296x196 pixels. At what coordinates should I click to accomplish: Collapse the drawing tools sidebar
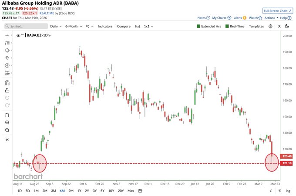[7, 140]
